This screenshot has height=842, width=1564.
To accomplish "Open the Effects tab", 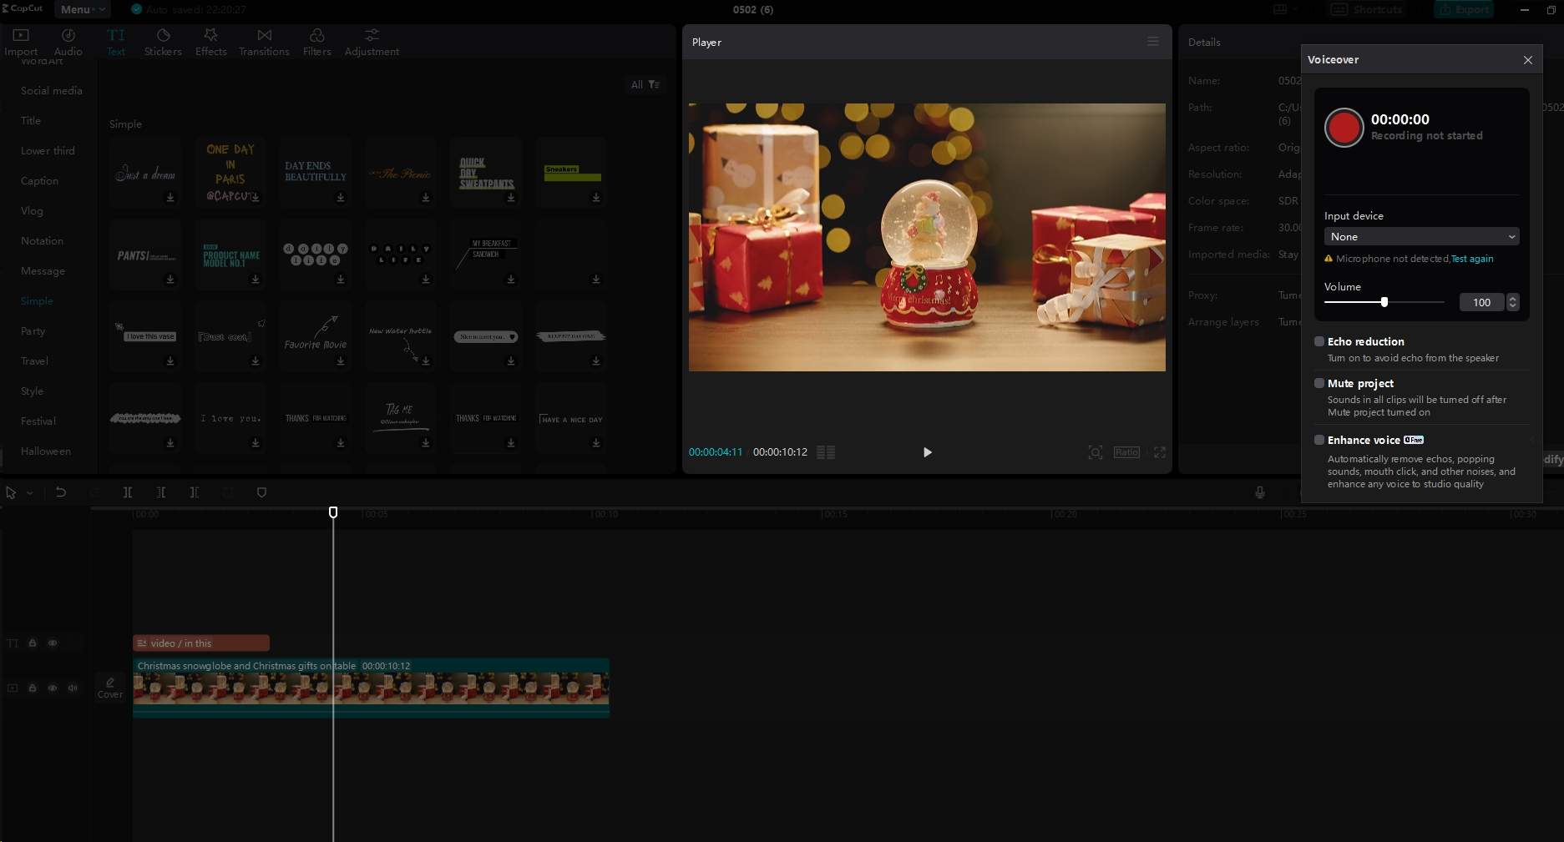I will [210, 42].
